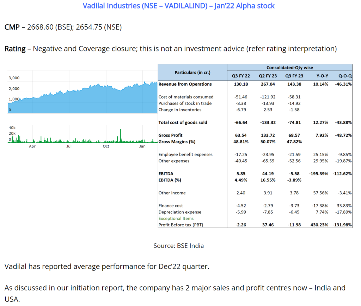Click the 40k volume axis label
This screenshot has width=361, height=306.
12,128
